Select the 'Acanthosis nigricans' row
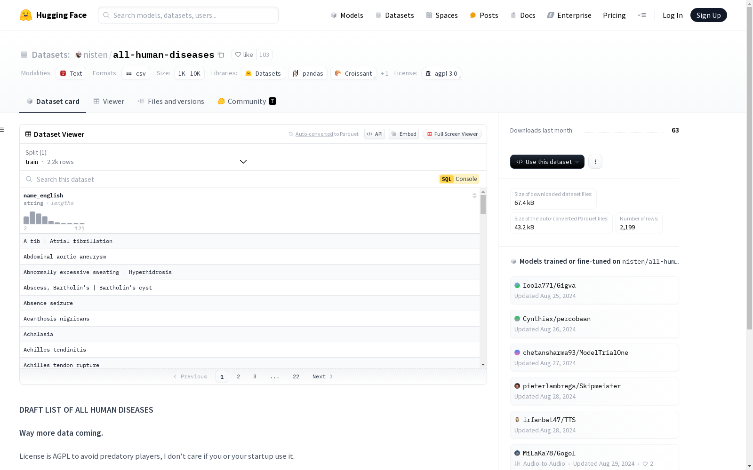Viewport: 753px width, 470px height. click(x=249, y=319)
